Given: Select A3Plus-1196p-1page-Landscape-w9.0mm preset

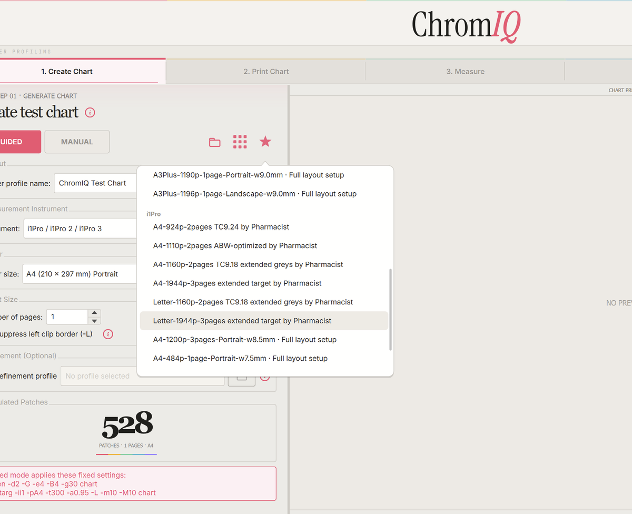Looking at the screenshot, I should (x=264, y=194).
